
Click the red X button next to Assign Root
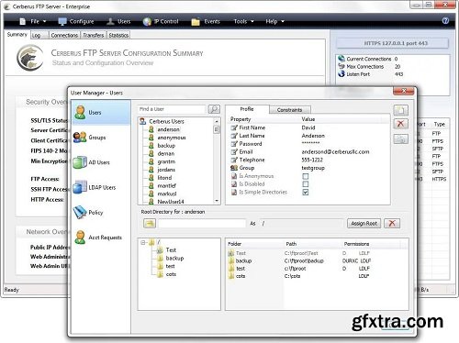(x=392, y=223)
